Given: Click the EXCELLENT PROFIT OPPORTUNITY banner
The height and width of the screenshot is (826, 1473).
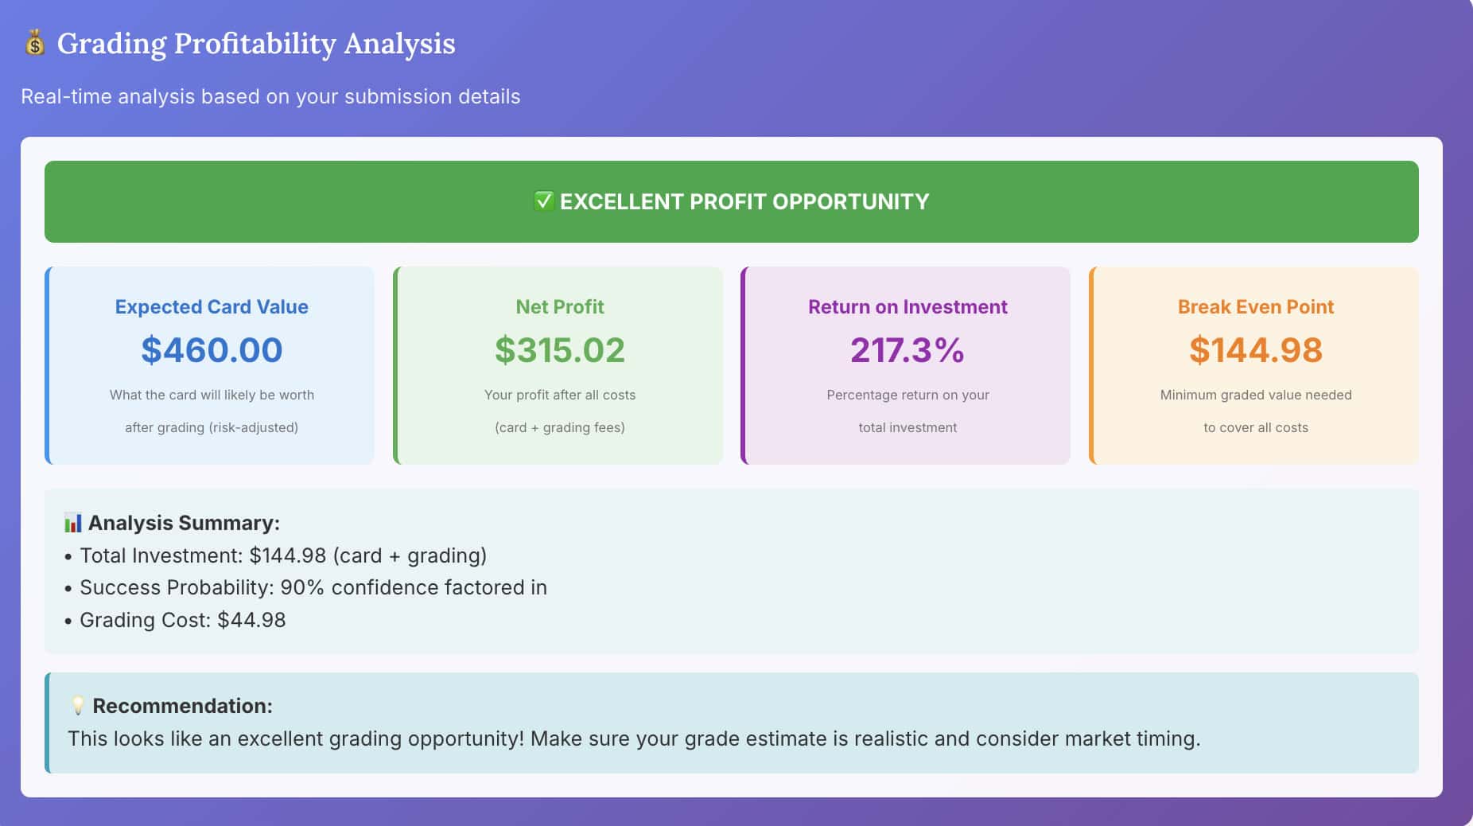Looking at the screenshot, I should point(733,201).
